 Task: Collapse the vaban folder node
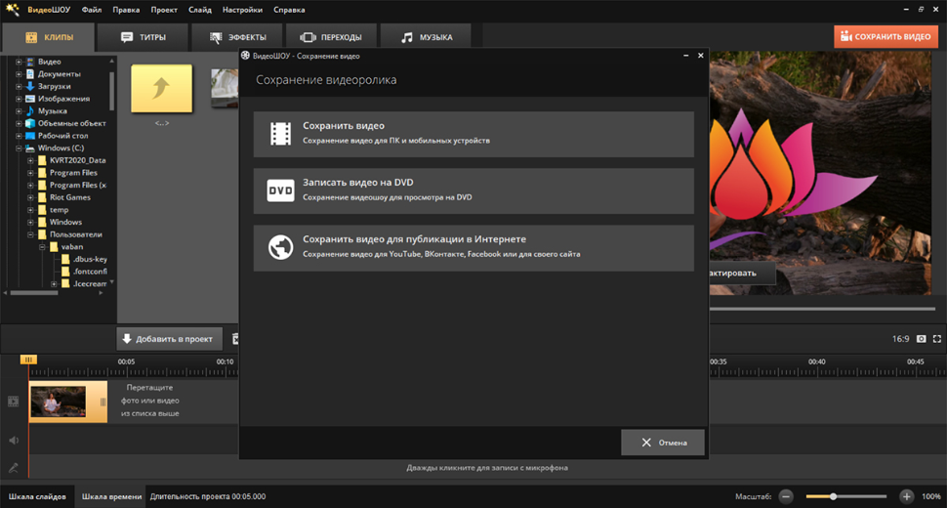coord(42,246)
